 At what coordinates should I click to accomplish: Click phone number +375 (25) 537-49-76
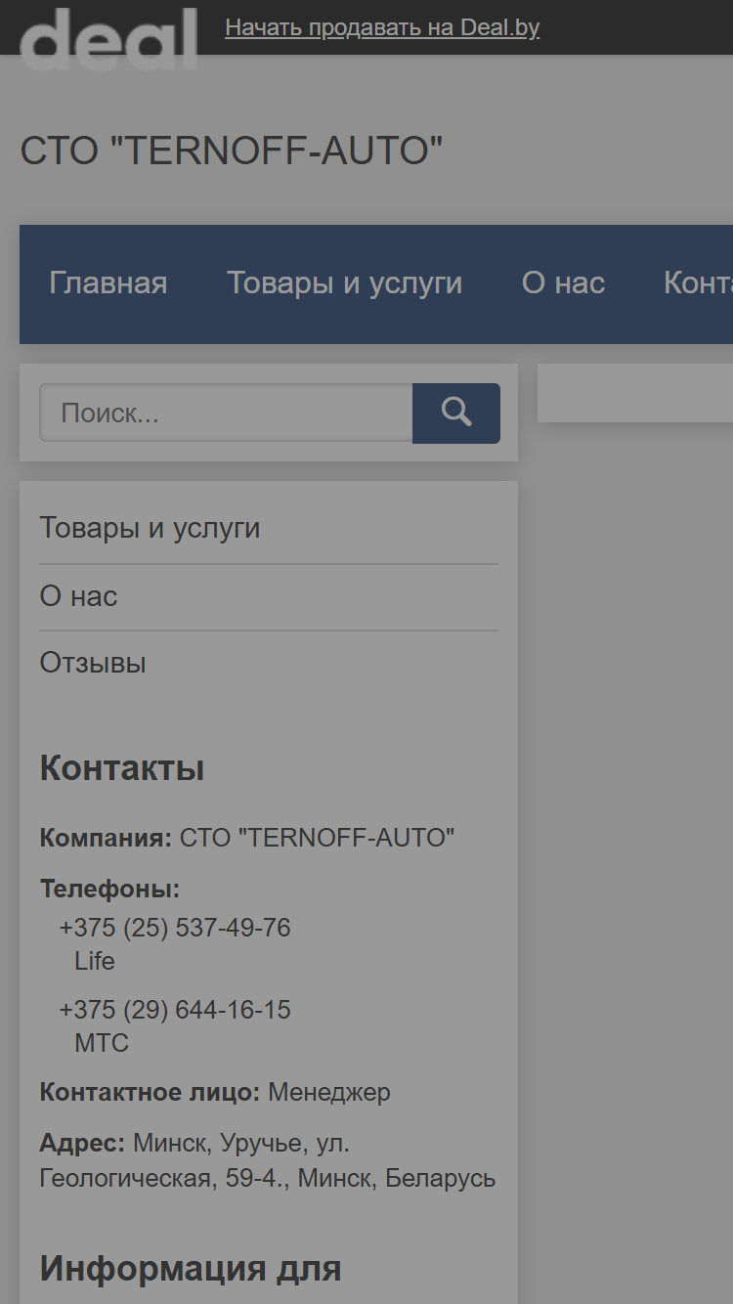point(175,927)
